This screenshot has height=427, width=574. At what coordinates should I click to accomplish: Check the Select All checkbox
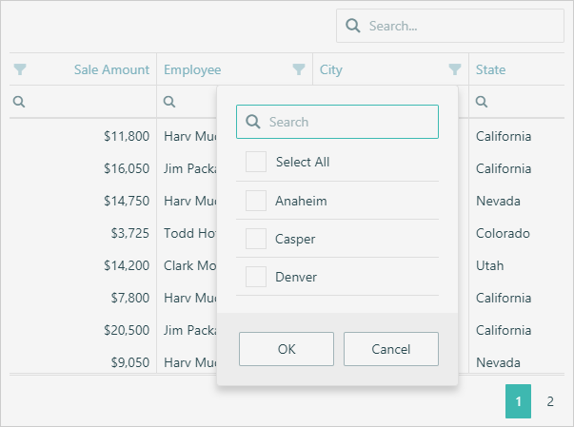point(256,162)
